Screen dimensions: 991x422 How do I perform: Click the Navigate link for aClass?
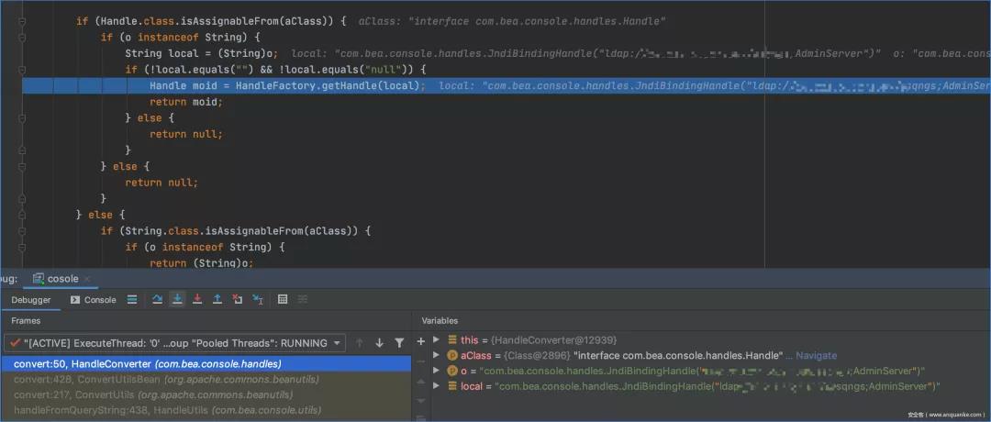pyautogui.click(x=816, y=356)
